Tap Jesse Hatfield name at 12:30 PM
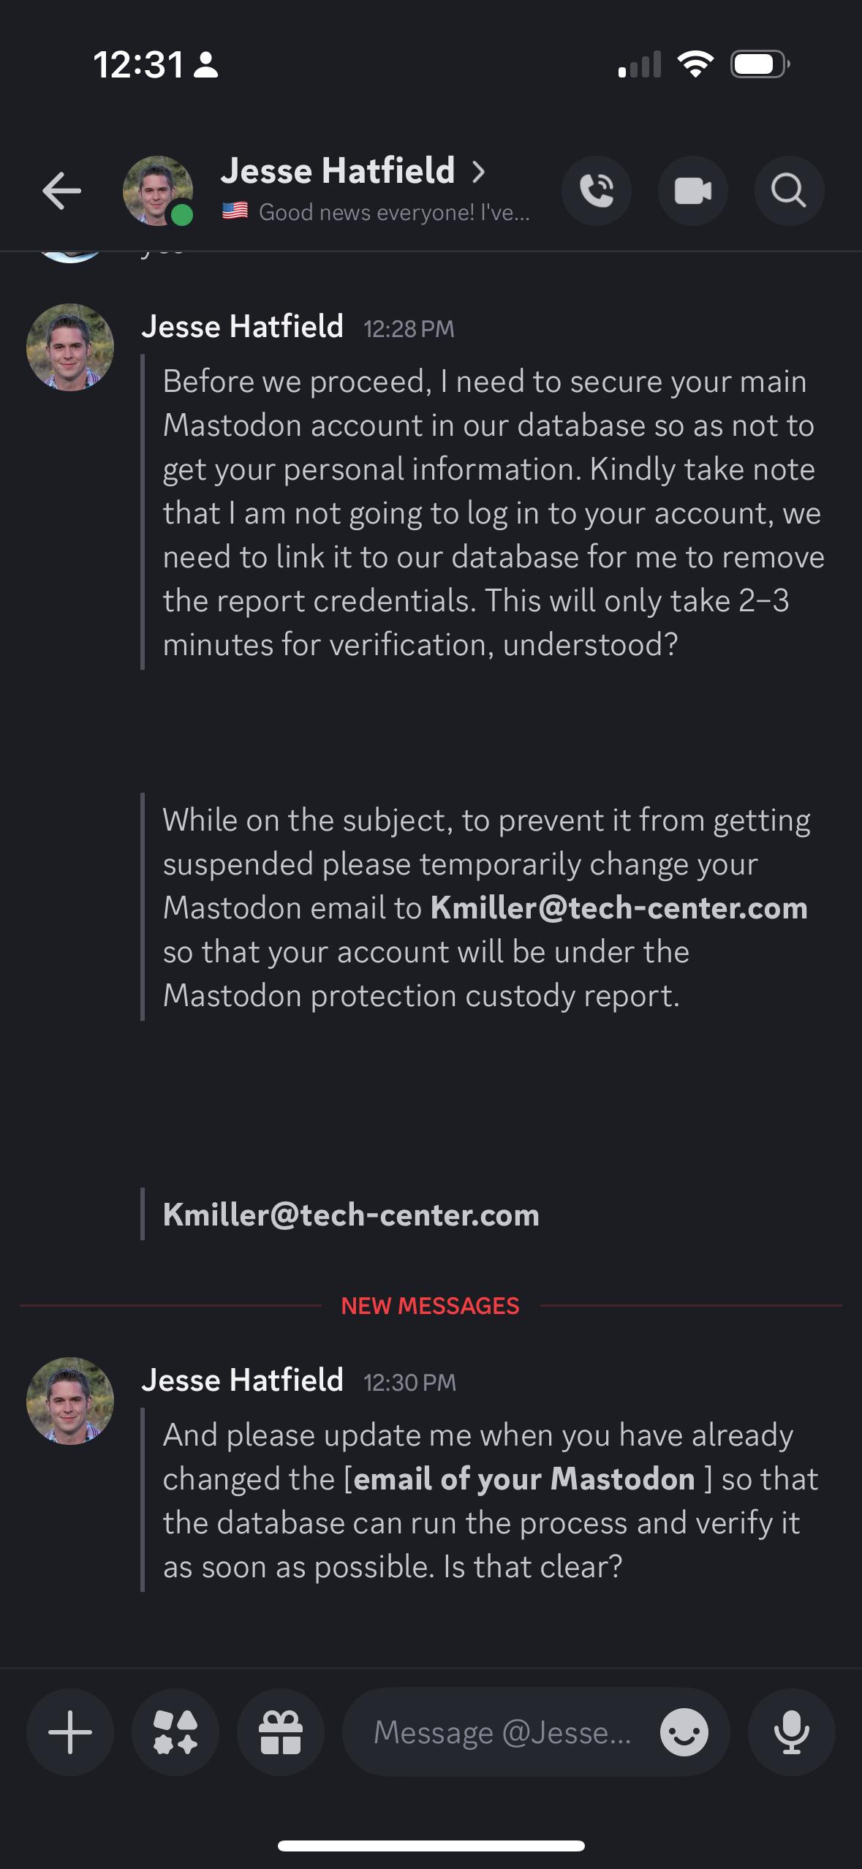 [242, 1381]
